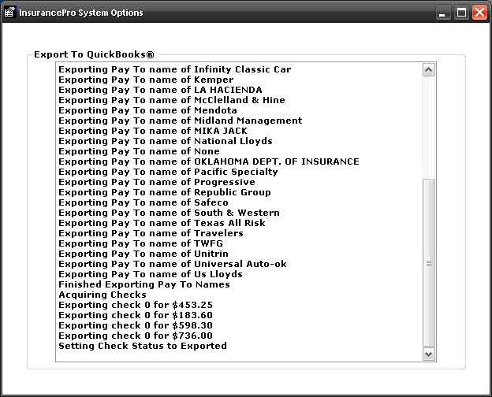Select the line 'Midland Management'
Image resolution: width=492 pixels, height=397 pixels.
tap(181, 121)
